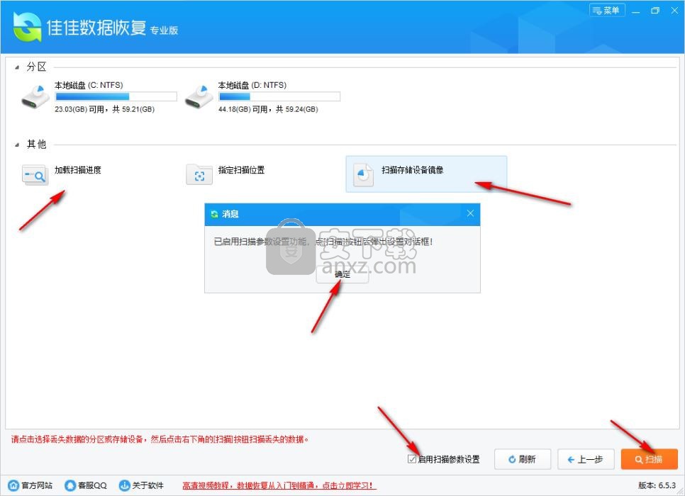Viewport: 685px width, 496px height.
Task: Click the 加载扫描进度 magnifier icon
Action: tap(35, 176)
